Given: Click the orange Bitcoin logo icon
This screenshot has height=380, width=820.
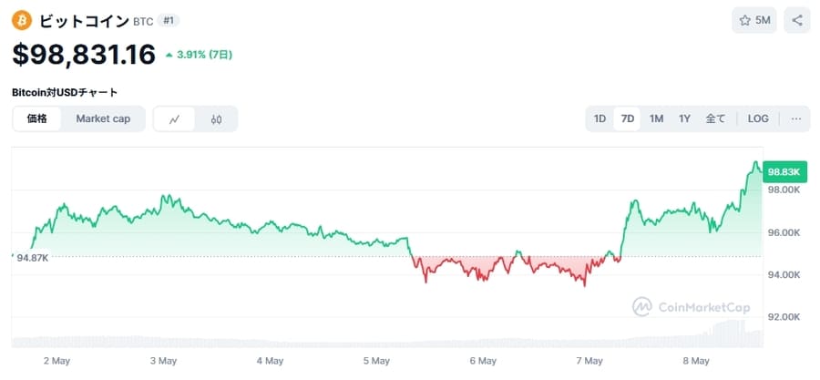Looking at the screenshot, I should tap(22, 20).
